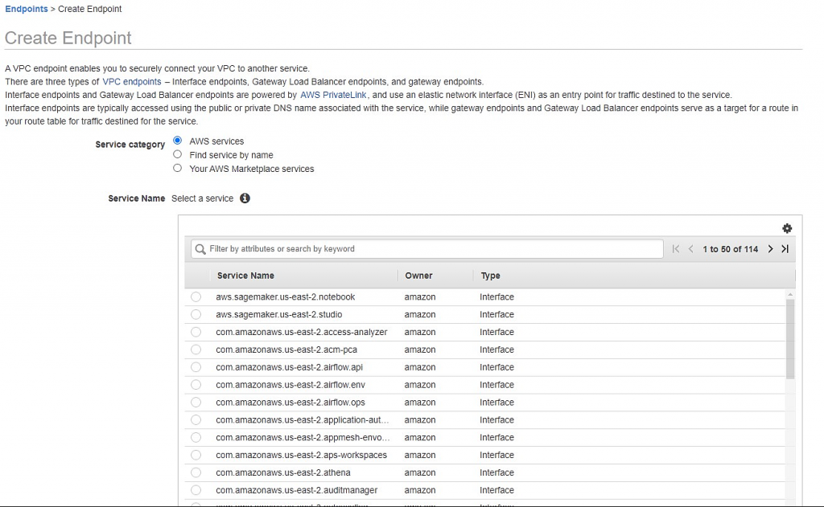Click the filter by attributes search field
The image size is (824, 507).
click(426, 249)
